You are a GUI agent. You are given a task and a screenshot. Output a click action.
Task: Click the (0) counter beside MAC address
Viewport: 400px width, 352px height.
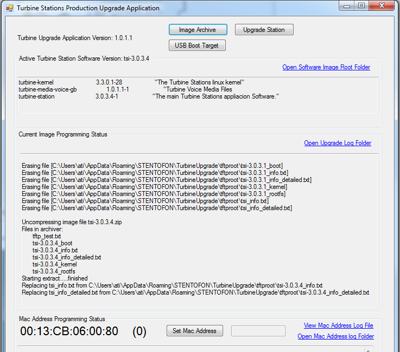coord(139,331)
